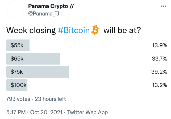Screen dimensions: 171x119
Task: Click the 13.2% poll result
Action: [160, 85]
